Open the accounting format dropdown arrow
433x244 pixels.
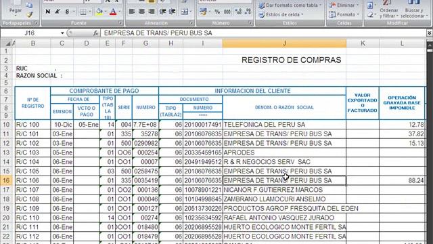[210, 12]
